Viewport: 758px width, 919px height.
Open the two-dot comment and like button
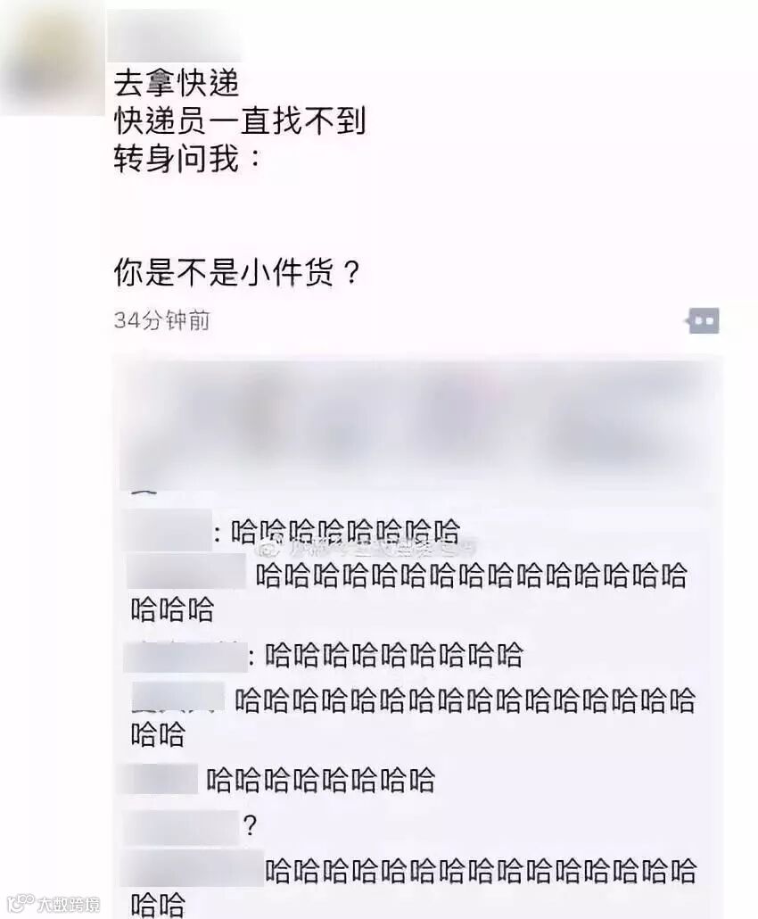pyautogui.click(x=704, y=320)
